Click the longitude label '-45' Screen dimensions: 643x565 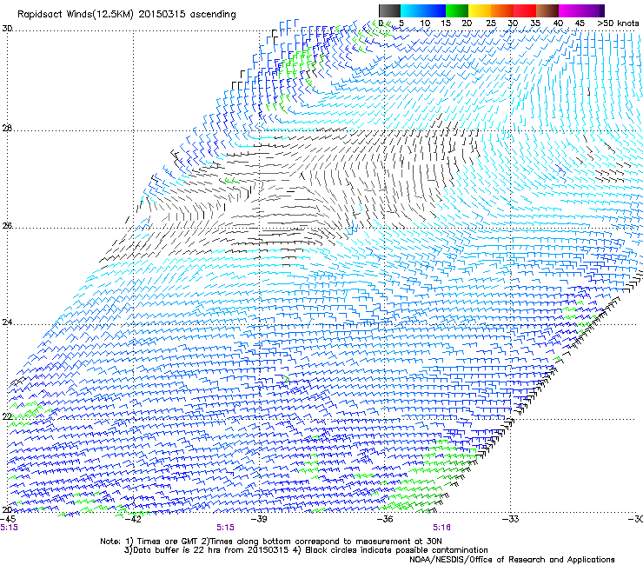click(9, 519)
